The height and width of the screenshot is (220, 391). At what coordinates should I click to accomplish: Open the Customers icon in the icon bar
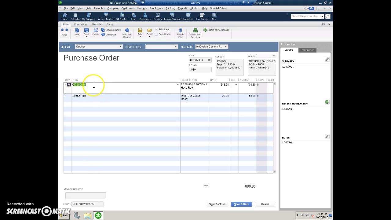click(145, 16)
